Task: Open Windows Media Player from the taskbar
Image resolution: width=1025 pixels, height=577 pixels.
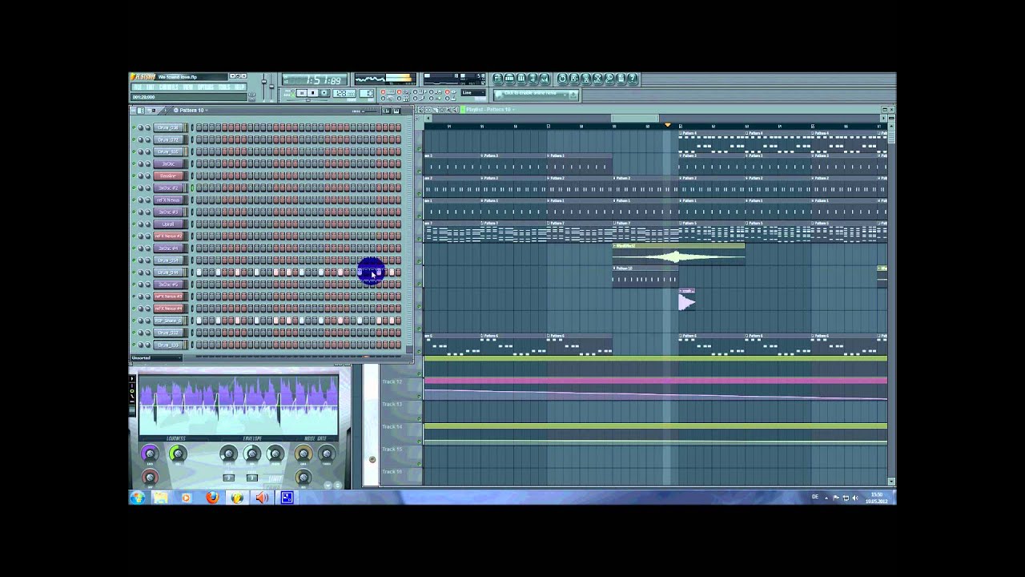Action: coord(186,498)
